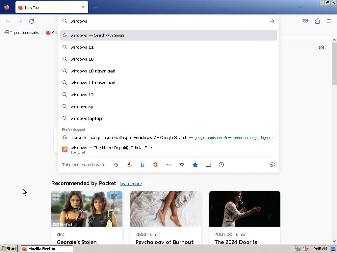Screen dimensions: 337x253
Task: Click the 'Georgia's Stolen' headline
Action: click(x=76, y=242)
